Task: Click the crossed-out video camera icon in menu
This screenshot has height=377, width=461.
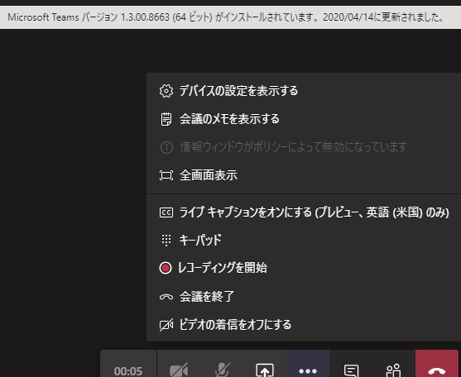Action: pyautogui.click(x=166, y=325)
